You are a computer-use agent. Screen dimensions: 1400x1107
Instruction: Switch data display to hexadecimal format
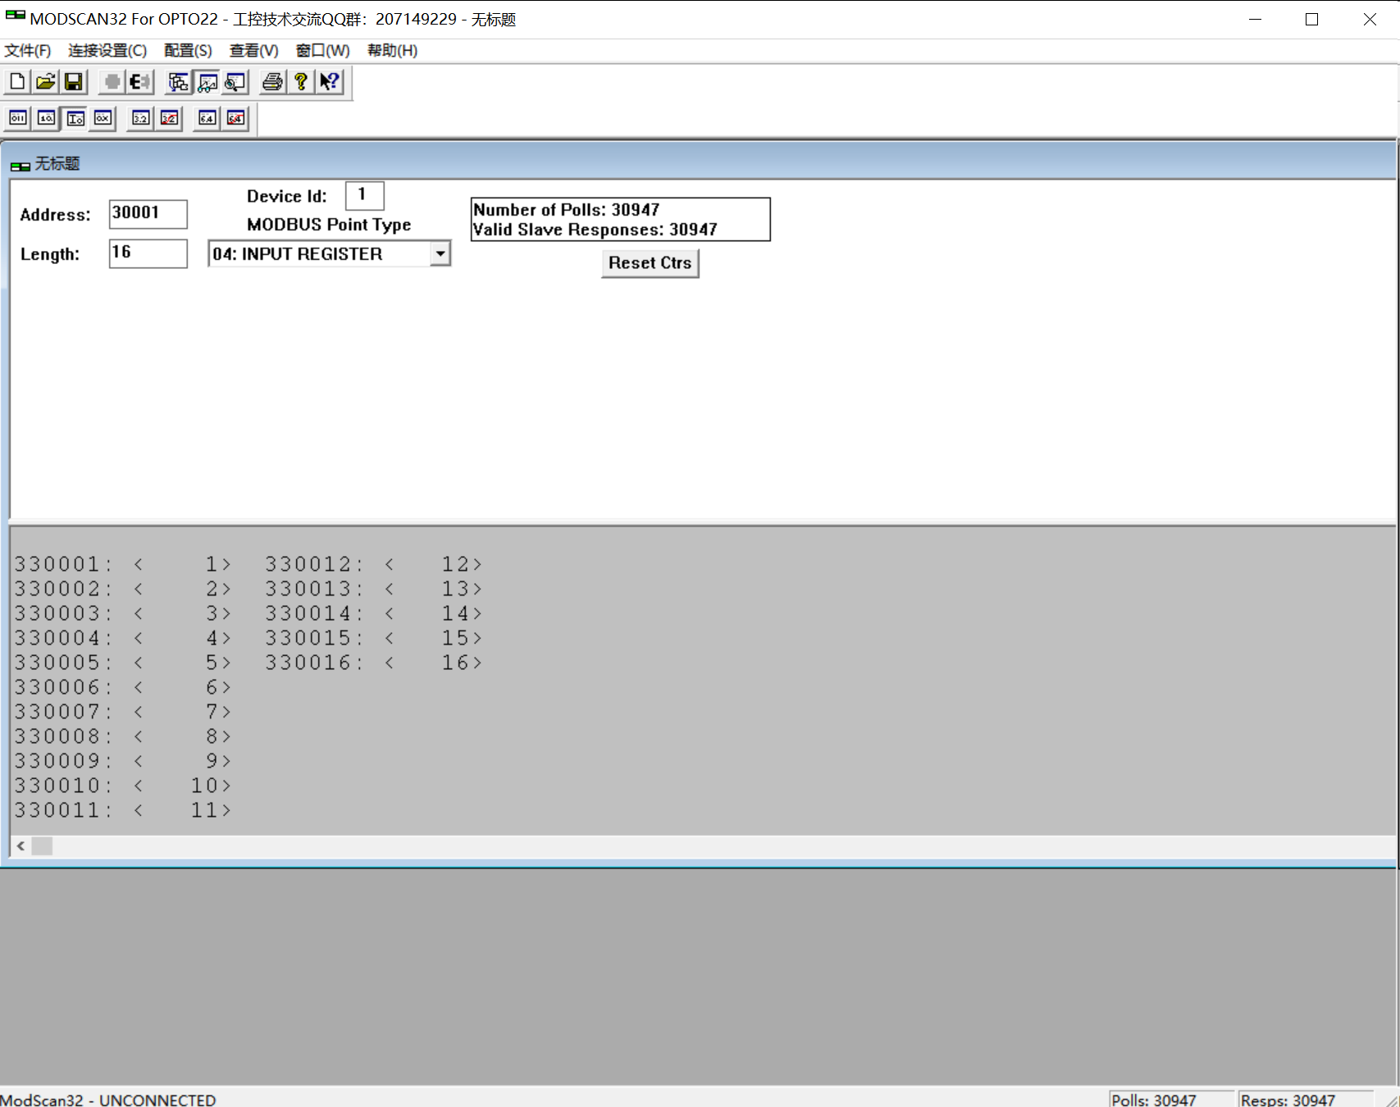click(102, 118)
